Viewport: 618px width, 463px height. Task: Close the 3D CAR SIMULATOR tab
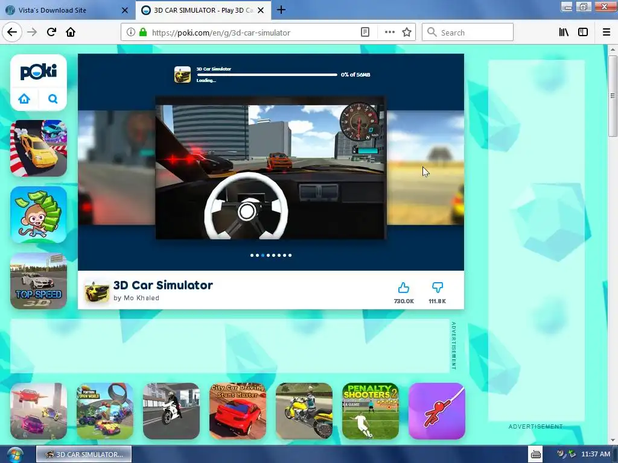[x=261, y=10]
